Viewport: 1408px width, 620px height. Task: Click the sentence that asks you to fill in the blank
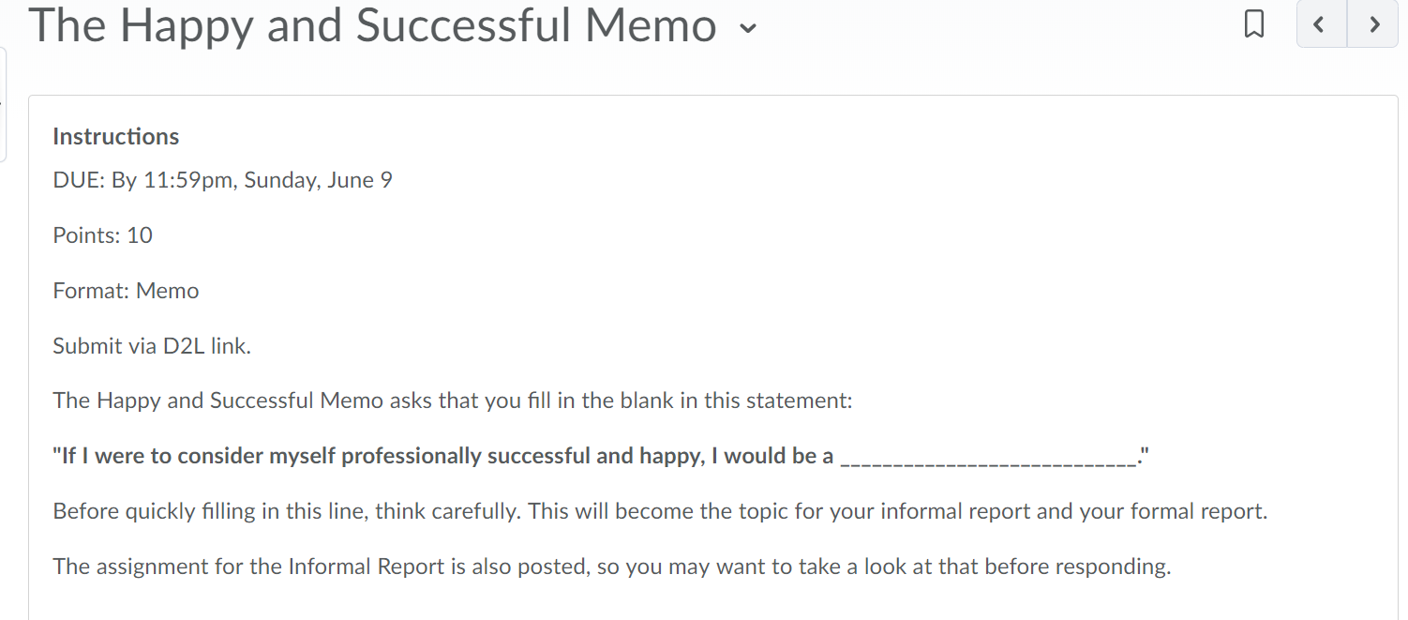coord(453,401)
